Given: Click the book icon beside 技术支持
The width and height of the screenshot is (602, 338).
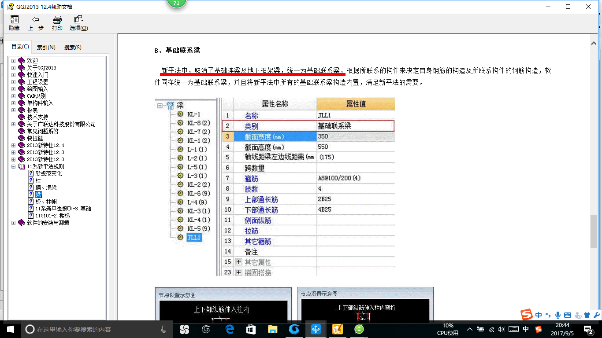Looking at the screenshot, I should [22, 117].
